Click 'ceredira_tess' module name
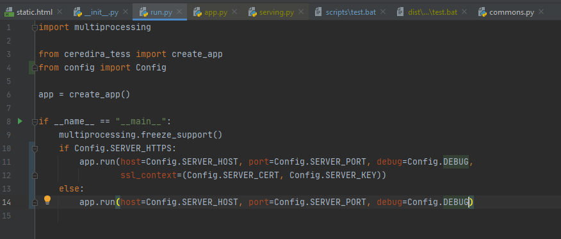This screenshot has width=561, height=239. [97, 54]
